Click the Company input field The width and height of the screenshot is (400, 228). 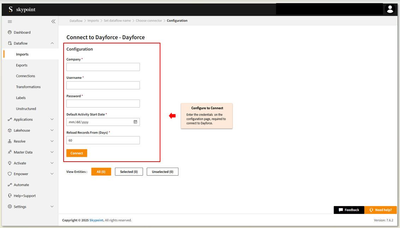103,67
